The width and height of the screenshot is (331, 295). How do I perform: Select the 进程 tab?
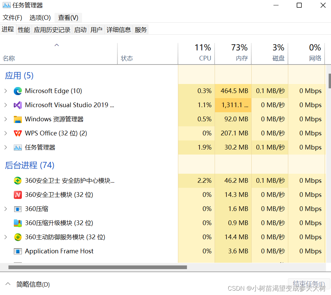(8, 29)
